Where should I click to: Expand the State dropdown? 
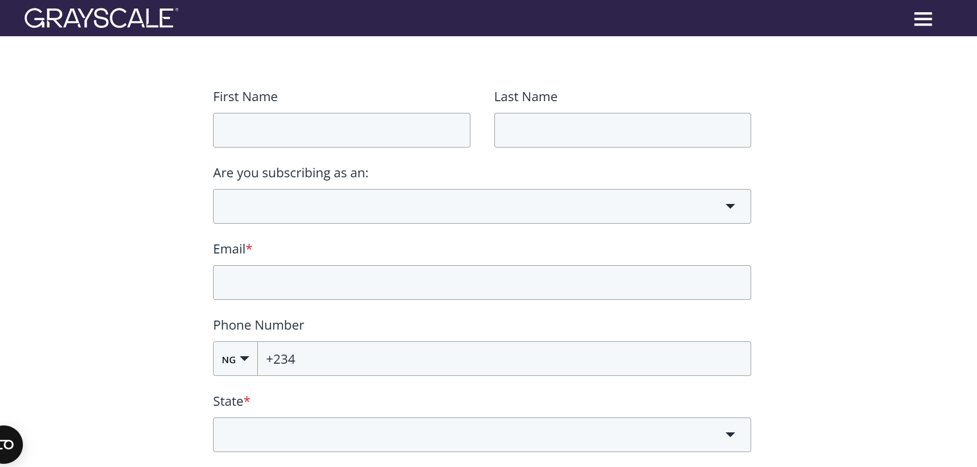coord(482,435)
